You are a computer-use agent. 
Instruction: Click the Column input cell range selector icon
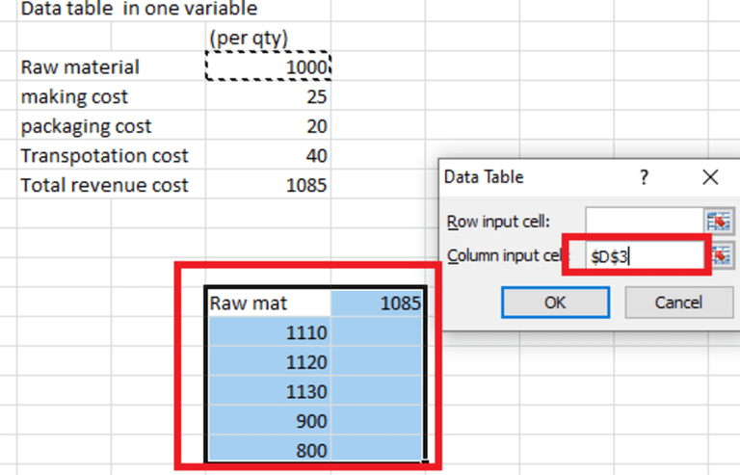(722, 256)
